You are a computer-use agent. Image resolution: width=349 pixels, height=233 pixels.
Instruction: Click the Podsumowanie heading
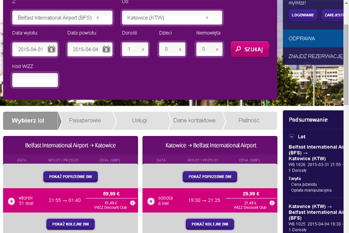308,120
